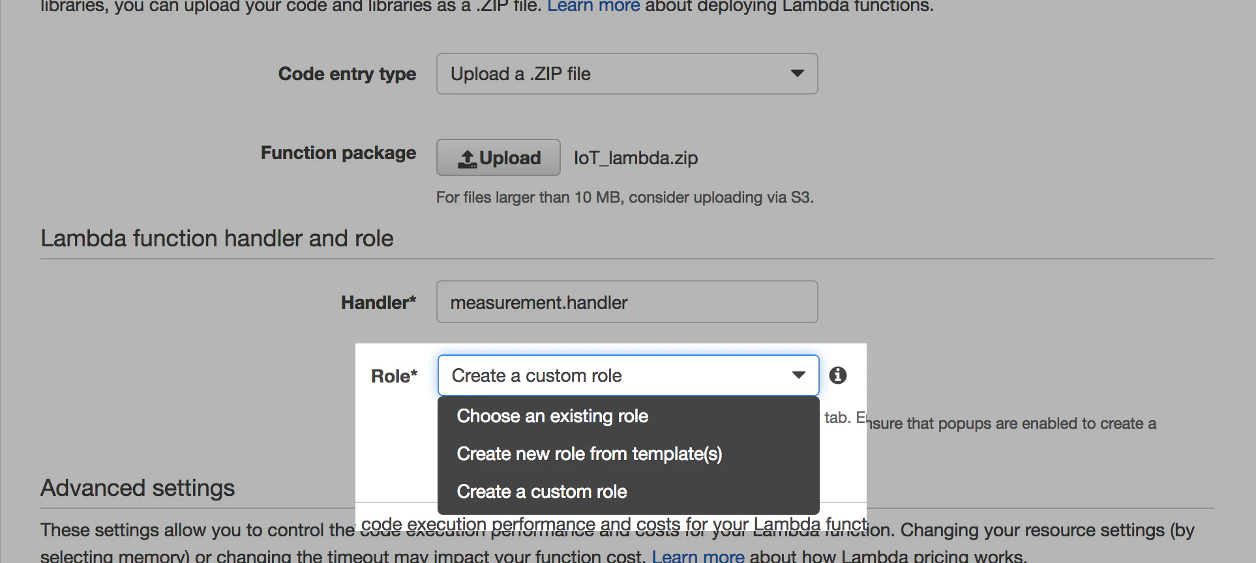Follow 'Learn more' link about Lambda pricing
This screenshot has width=1256, height=563.
pos(698,556)
